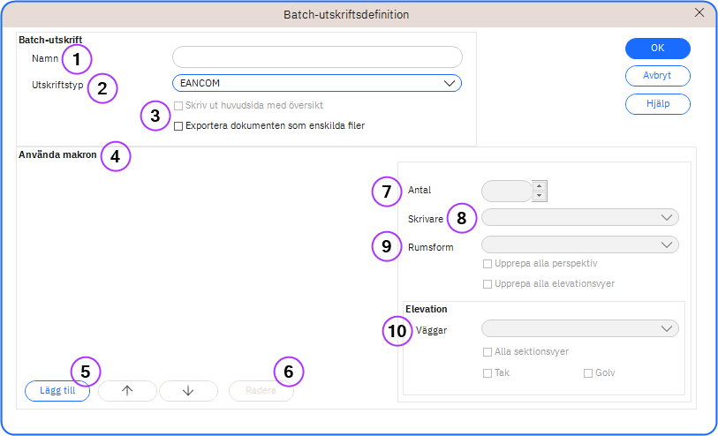Click the Avbryt button
This screenshot has width=718, height=436.
(657, 76)
